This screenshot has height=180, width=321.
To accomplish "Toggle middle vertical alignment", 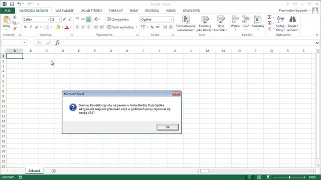I will [x=83, y=19].
